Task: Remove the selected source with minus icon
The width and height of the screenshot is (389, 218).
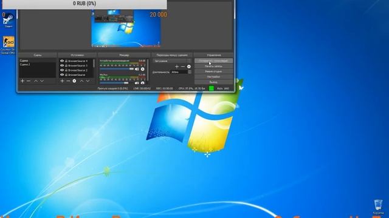Action: click(x=68, y=81)
